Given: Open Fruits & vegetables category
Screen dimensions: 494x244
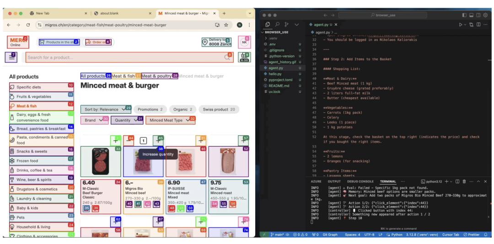Looking at the screenshot, I should coord(42,97).
